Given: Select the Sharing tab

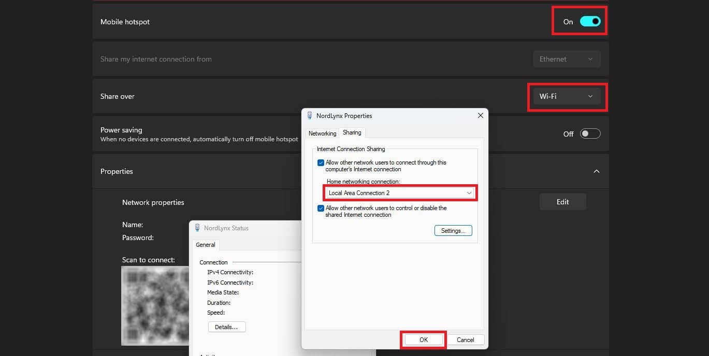Looking at the screenshot, I should 352,132.
